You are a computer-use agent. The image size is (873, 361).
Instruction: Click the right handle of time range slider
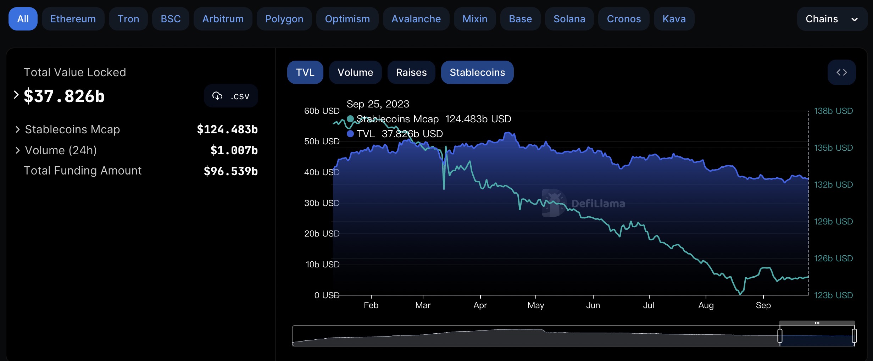pyautogui.click(x=854, y=335)
